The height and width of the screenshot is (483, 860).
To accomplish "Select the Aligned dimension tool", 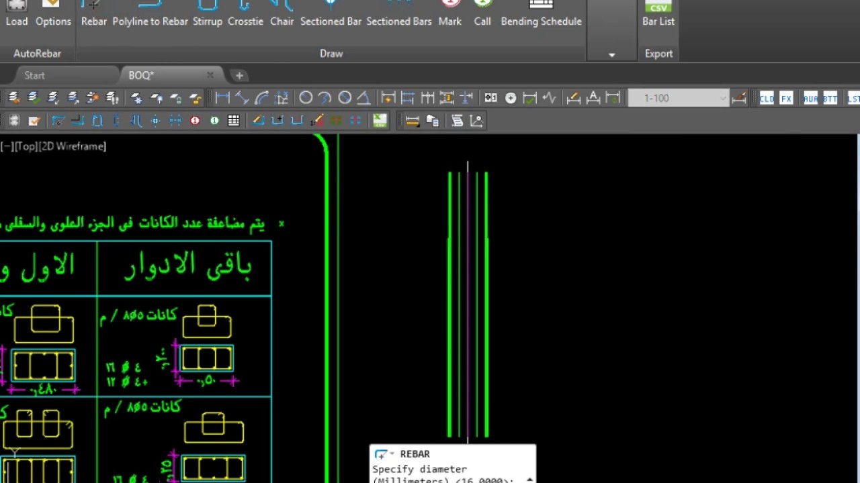I will click(x=242, y=98).
